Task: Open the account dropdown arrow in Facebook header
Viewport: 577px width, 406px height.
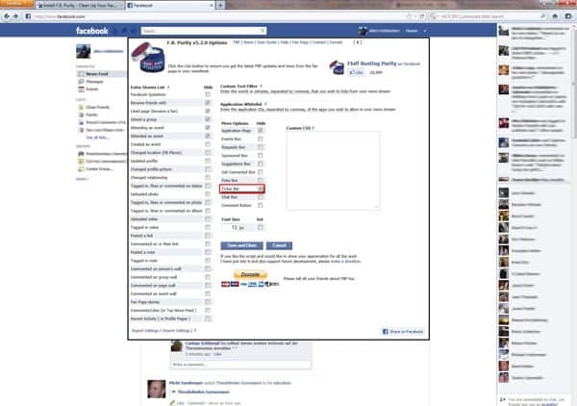Action: coord(425,31)
